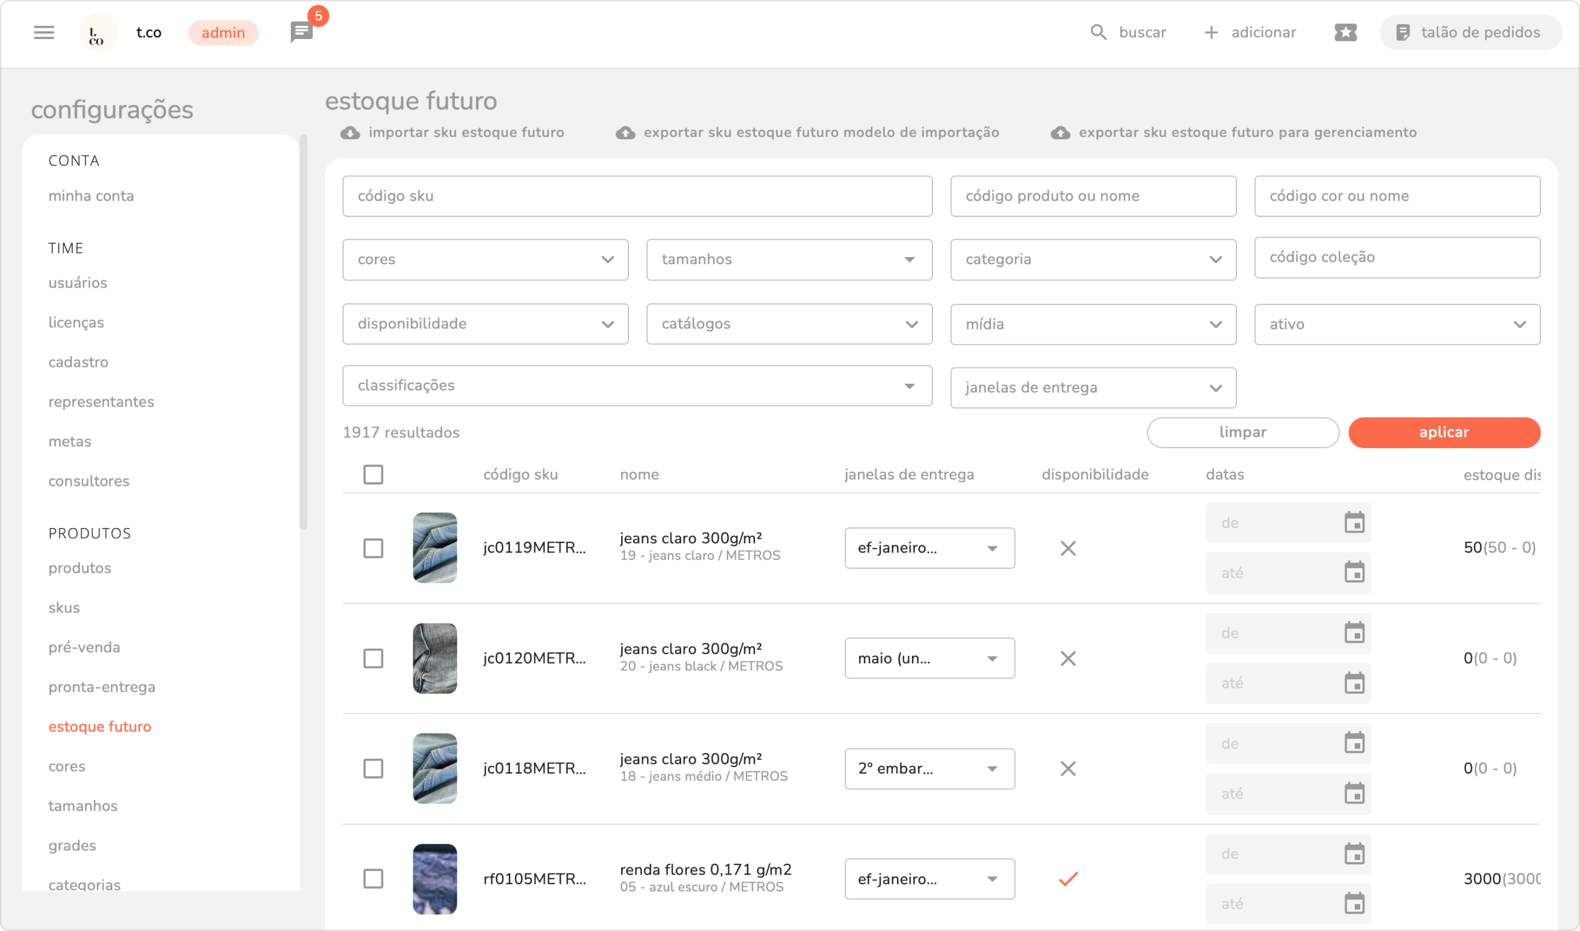The image size is (1580, 931).
Task: Open usuários settings section
Action: [78, 282]
